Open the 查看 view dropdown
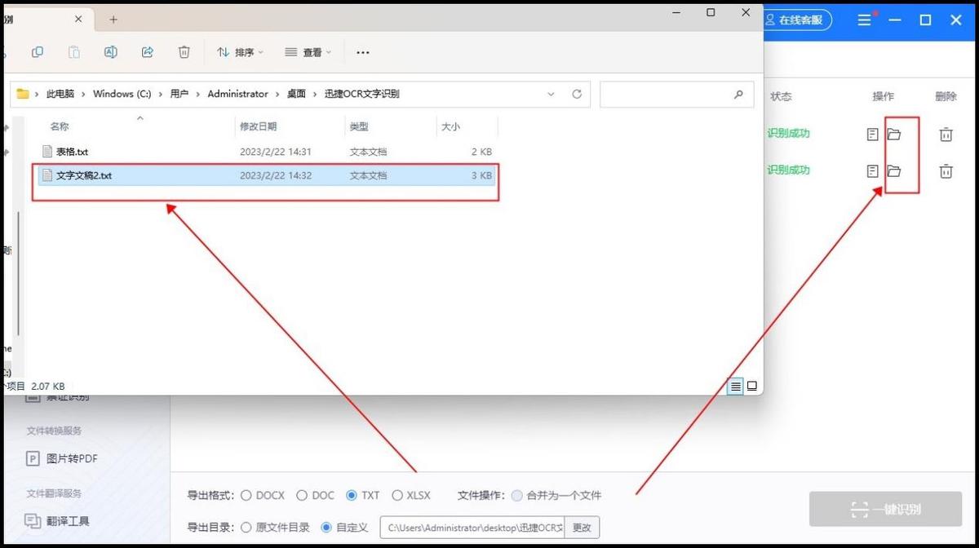 click(x=308, y=51)
